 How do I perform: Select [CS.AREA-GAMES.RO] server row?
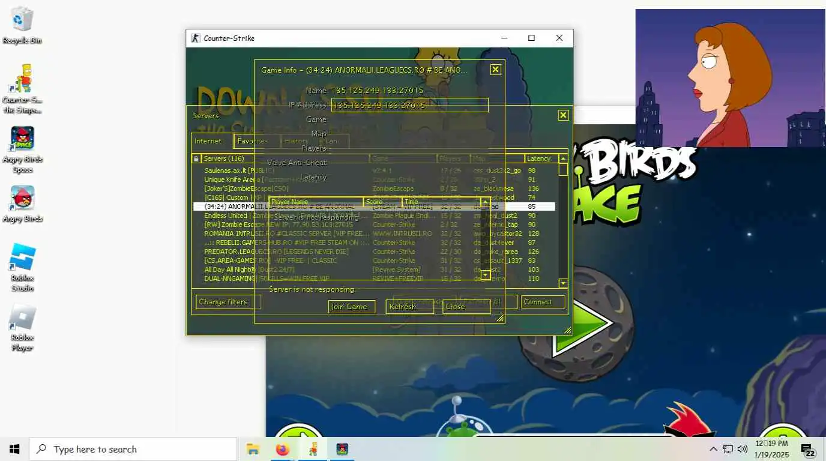click(x=374, y=261)
